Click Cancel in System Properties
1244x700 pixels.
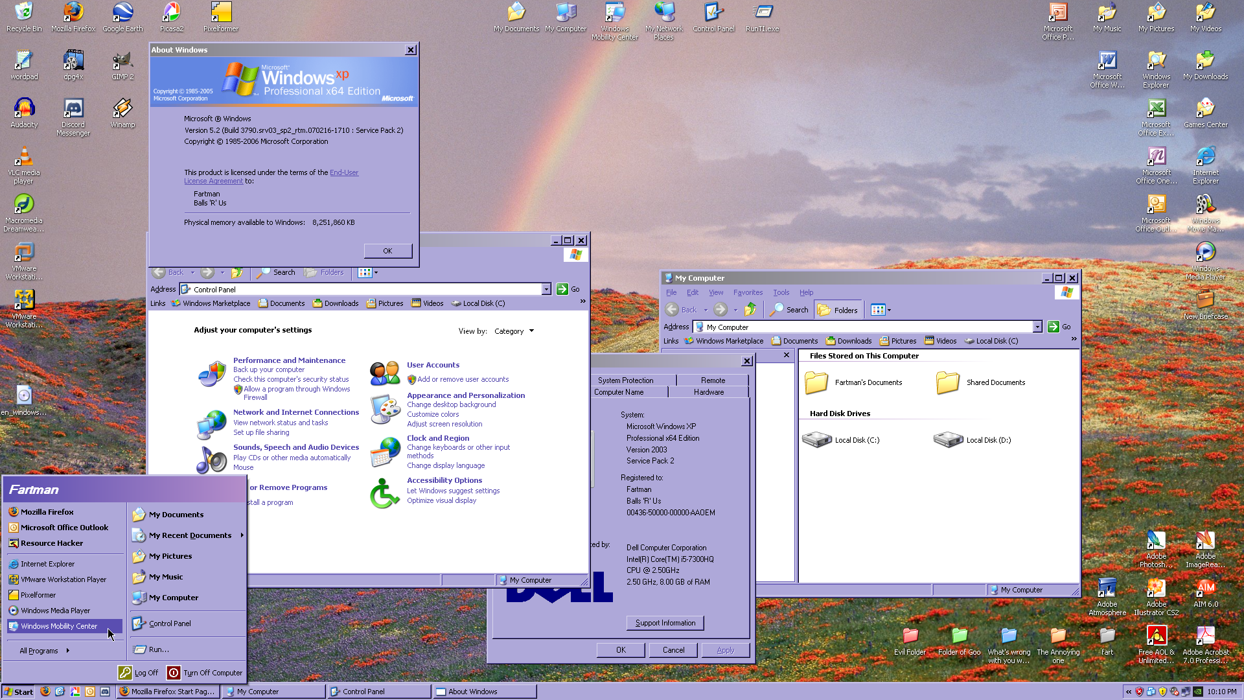tap(673, 650)
